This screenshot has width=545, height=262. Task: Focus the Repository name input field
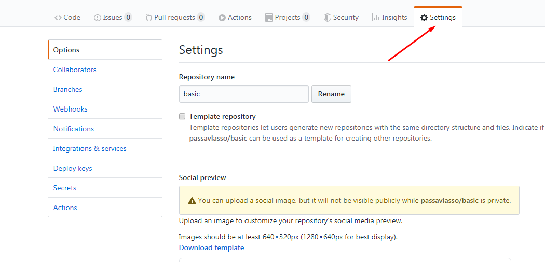point(243,94)
